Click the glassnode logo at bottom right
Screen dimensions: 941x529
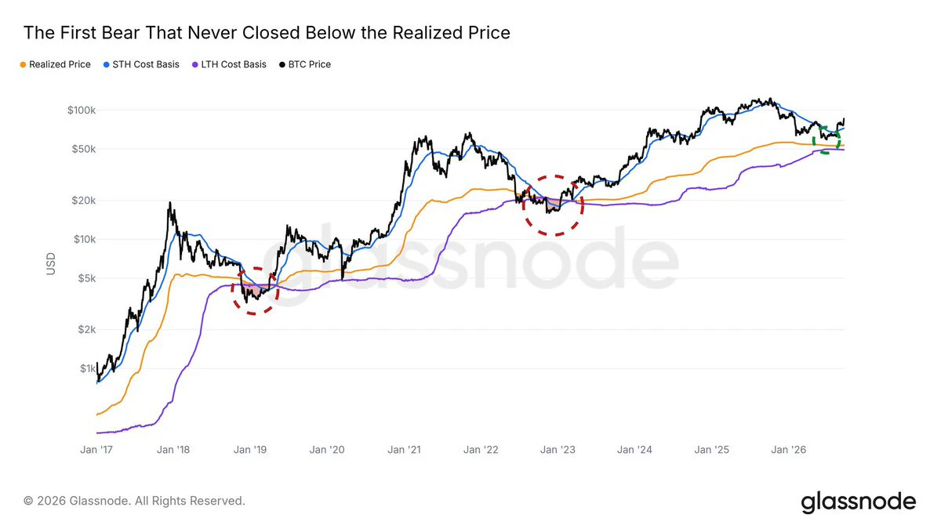tap(858, 502)
